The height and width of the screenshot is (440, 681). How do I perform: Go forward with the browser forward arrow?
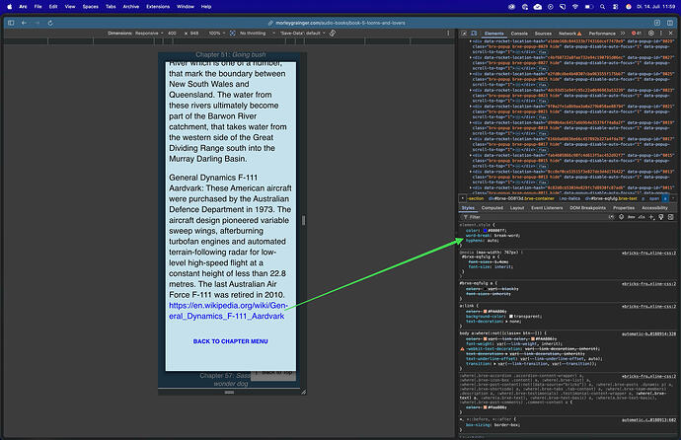[38, 23]
